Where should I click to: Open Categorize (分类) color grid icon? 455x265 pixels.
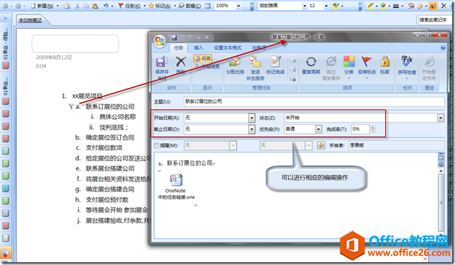pyautogui.click(x=349, y=61)
